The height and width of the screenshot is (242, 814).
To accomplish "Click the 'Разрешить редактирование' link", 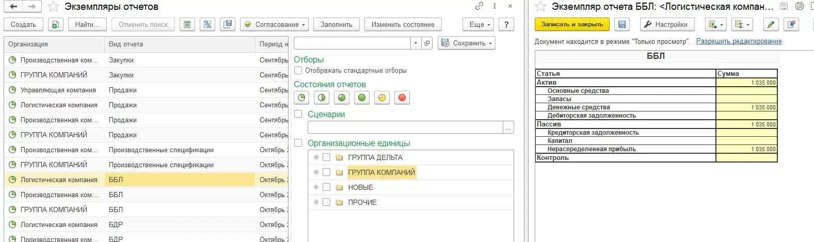I will [x=739, y=41].
